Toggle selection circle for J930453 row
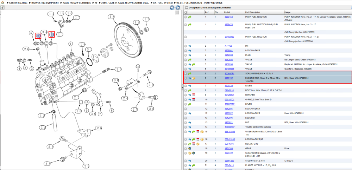This screenshot has width=352, height=170. point(186,17)
